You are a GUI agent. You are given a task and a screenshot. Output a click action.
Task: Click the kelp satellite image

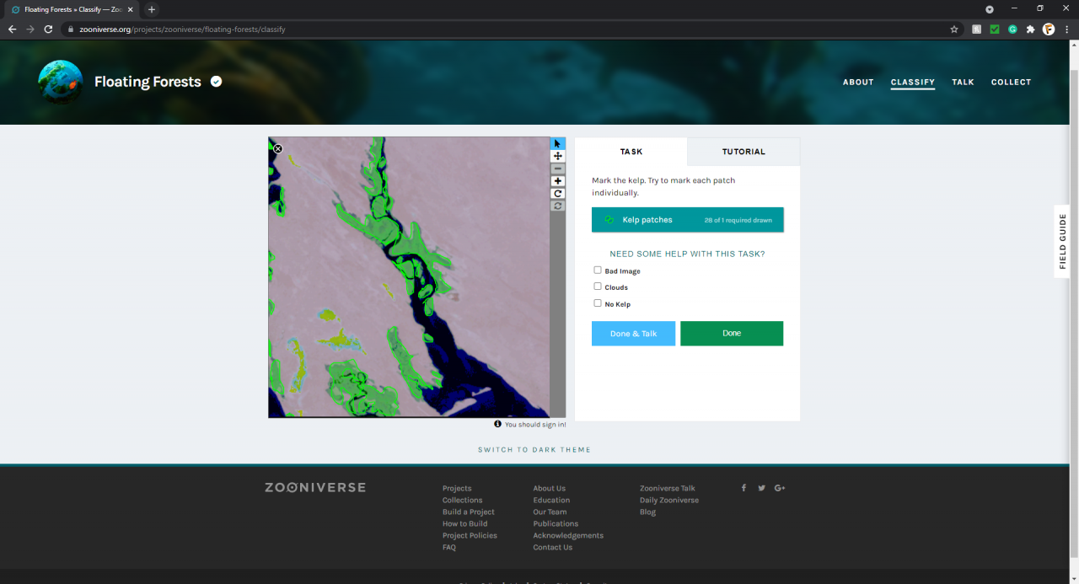pos(409,277)
